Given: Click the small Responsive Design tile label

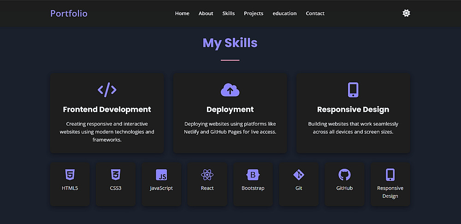Looking at the screenshot, I should [390, 192].
